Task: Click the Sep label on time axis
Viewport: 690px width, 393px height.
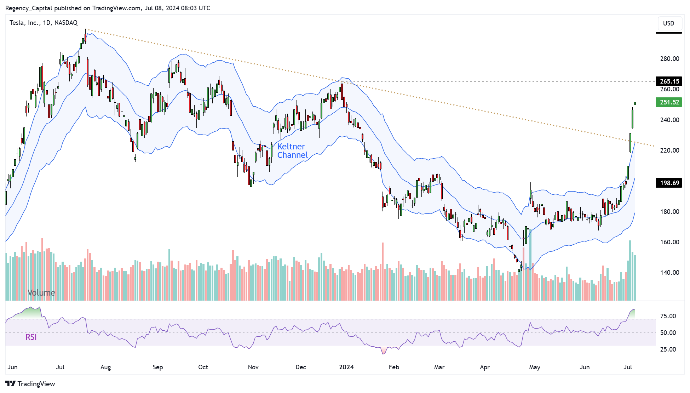Action: (x=158, y=367)
